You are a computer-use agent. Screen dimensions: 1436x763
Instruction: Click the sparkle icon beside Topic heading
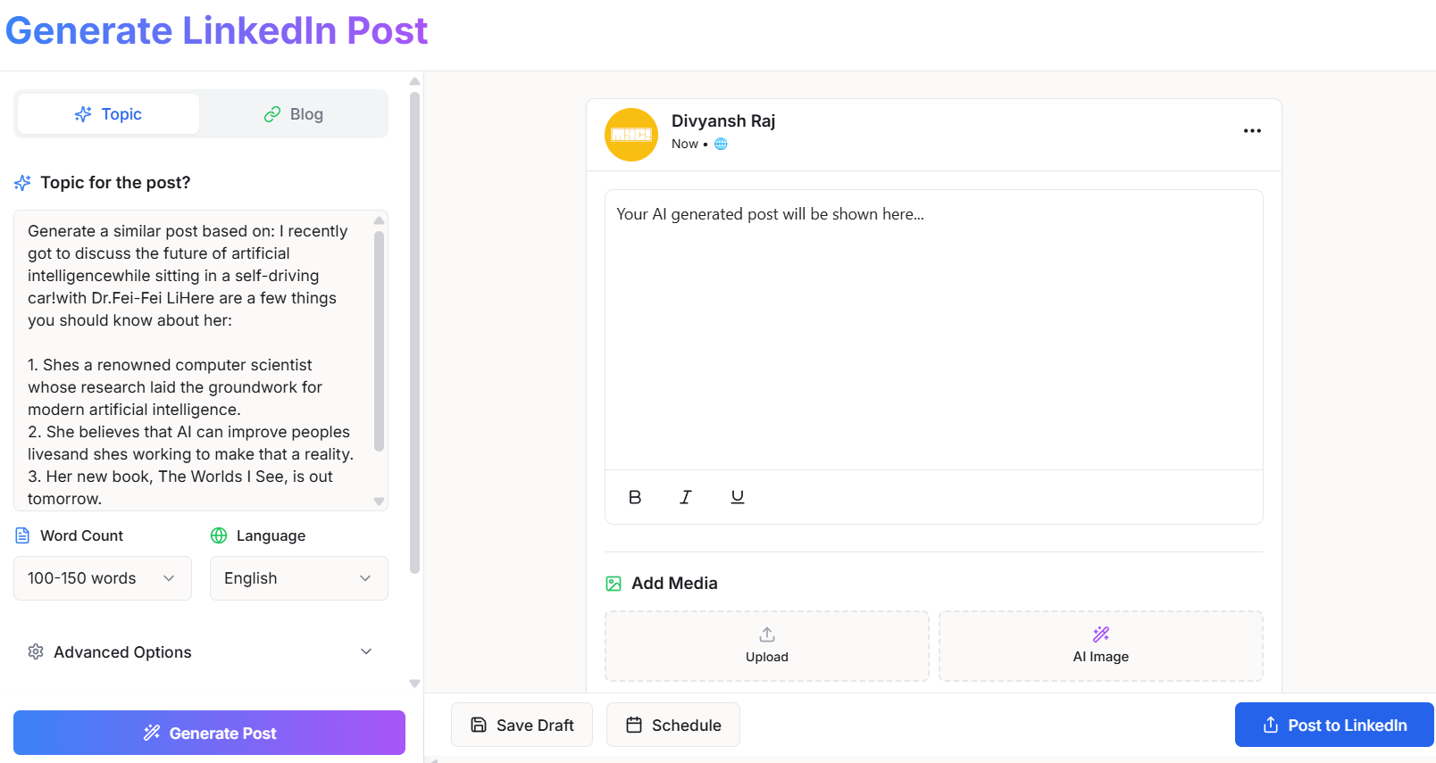point(22,183)
